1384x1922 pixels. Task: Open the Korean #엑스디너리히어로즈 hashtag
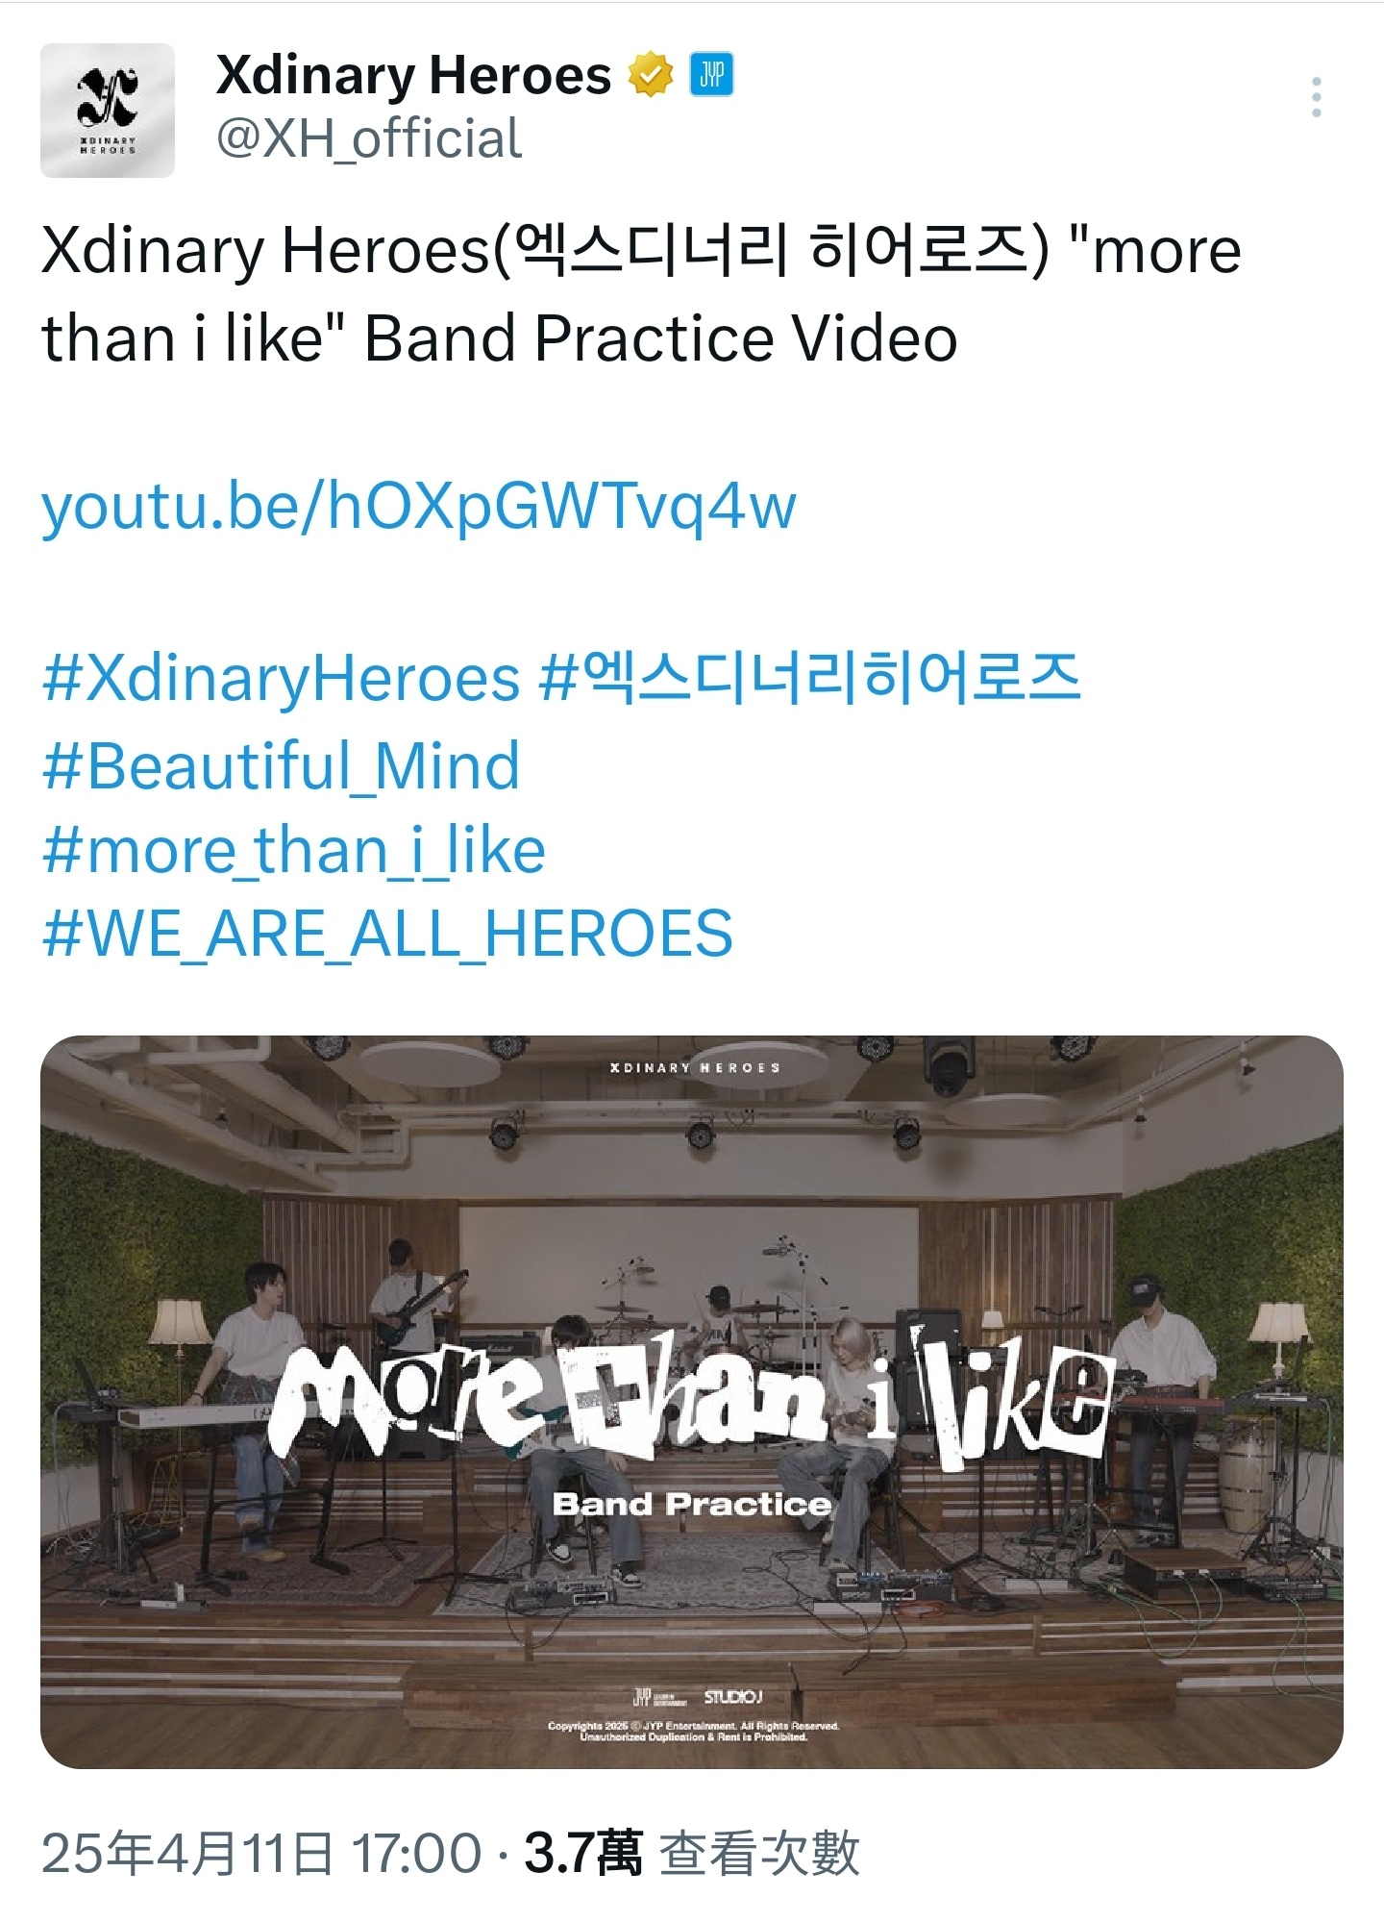coord(810,679)
